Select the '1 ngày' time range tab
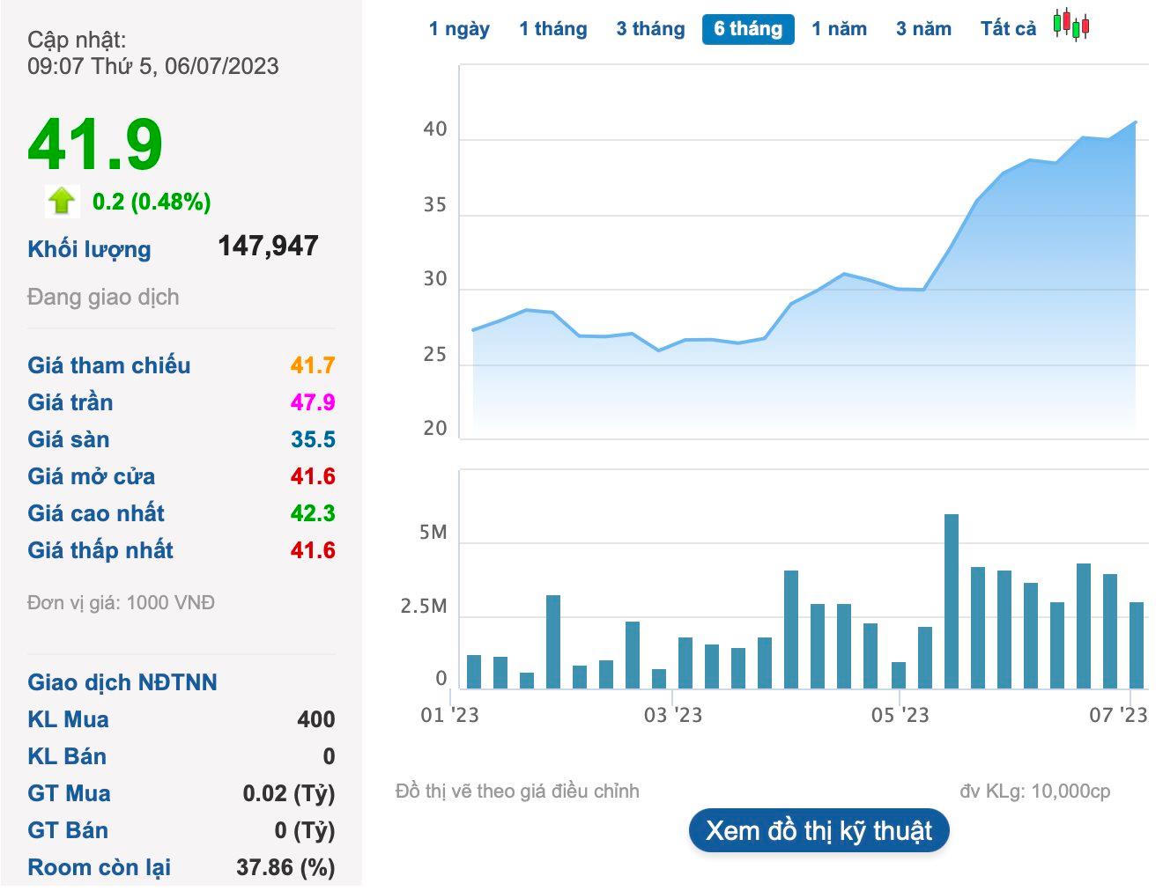The image size is (1163, 891). (x=459, y=29)
